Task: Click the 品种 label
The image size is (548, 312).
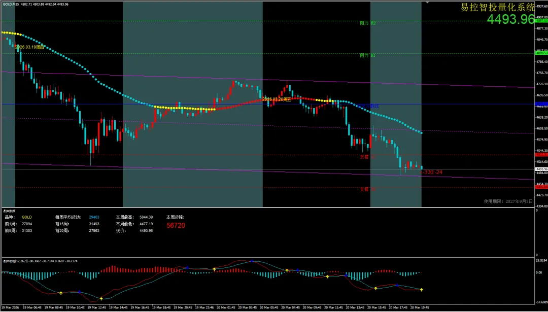Action: click(x=9, y=217)
